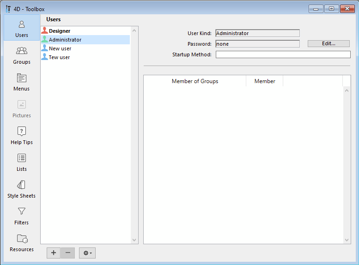The image size is (359, 265).
Task: Click the Member column header
Action: [x=265, y=81]
